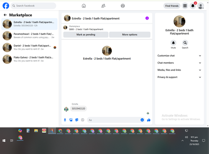Click Mark as pending
This screenshot has width=209, height=154.
tap(86, 35)
